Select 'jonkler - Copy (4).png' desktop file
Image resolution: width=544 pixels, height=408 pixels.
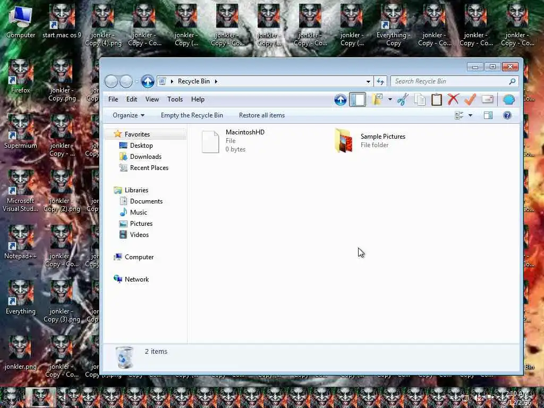tap(103, 25)
